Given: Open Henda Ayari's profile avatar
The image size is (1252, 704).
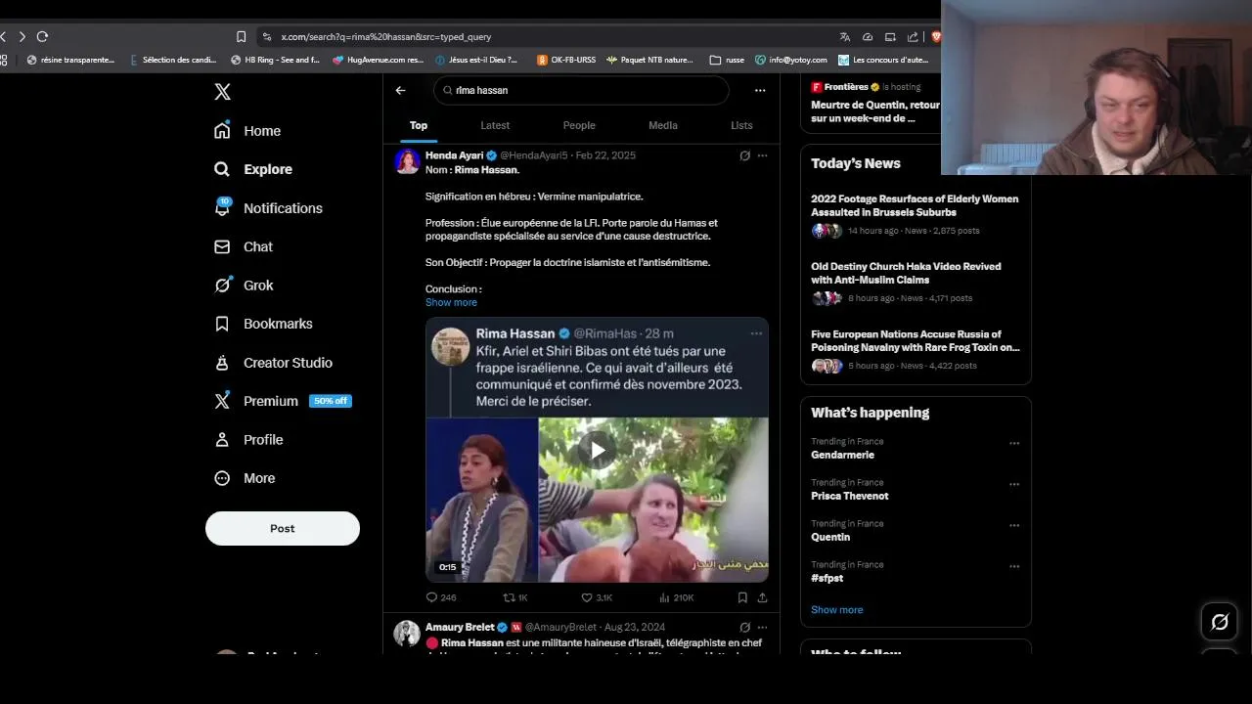Looking at the screenshot, I should (407, 161).
